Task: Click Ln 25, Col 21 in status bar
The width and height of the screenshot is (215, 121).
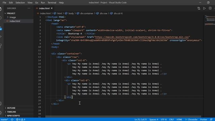Action: tap(140, 120)
